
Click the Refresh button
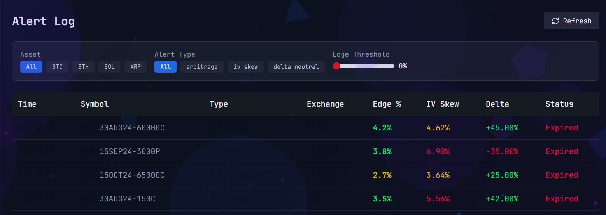click(571, 21)
